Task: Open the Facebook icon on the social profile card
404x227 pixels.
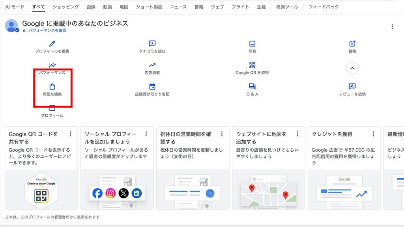Action: 98,193
